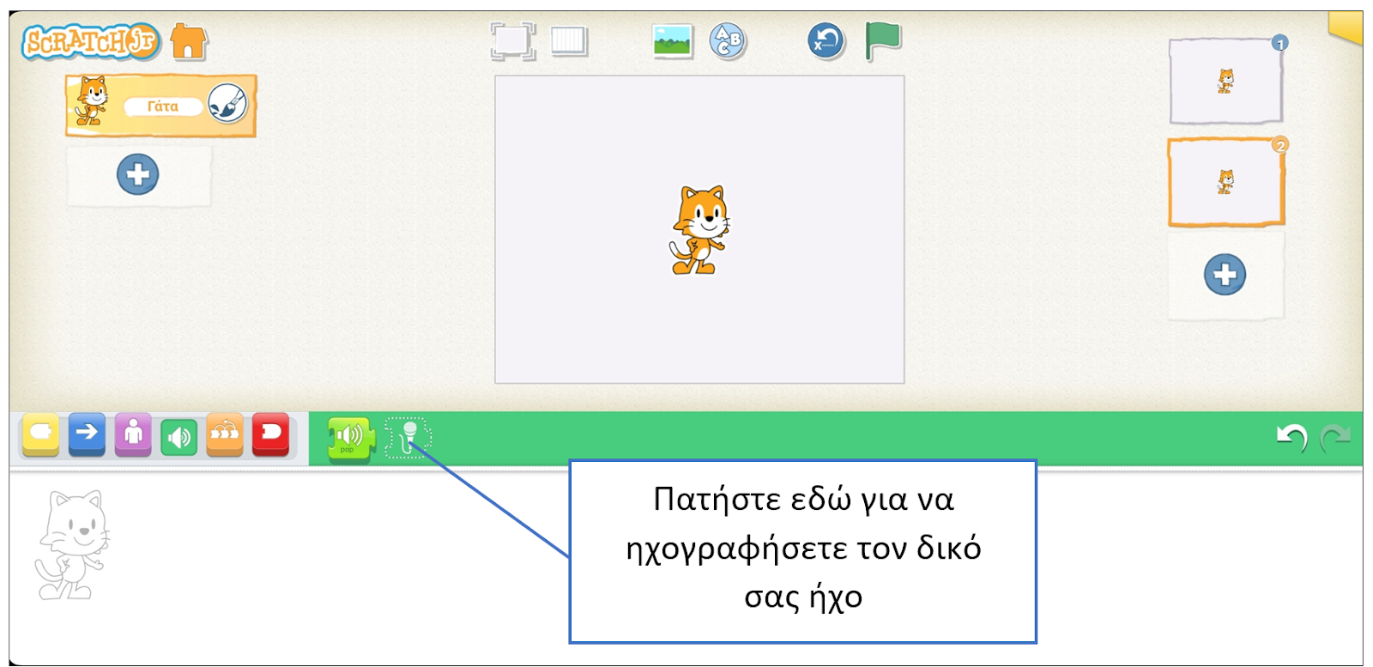Switch to full screen presentation mode
This screenshot has width=1373, height=667.
(512, 40)
